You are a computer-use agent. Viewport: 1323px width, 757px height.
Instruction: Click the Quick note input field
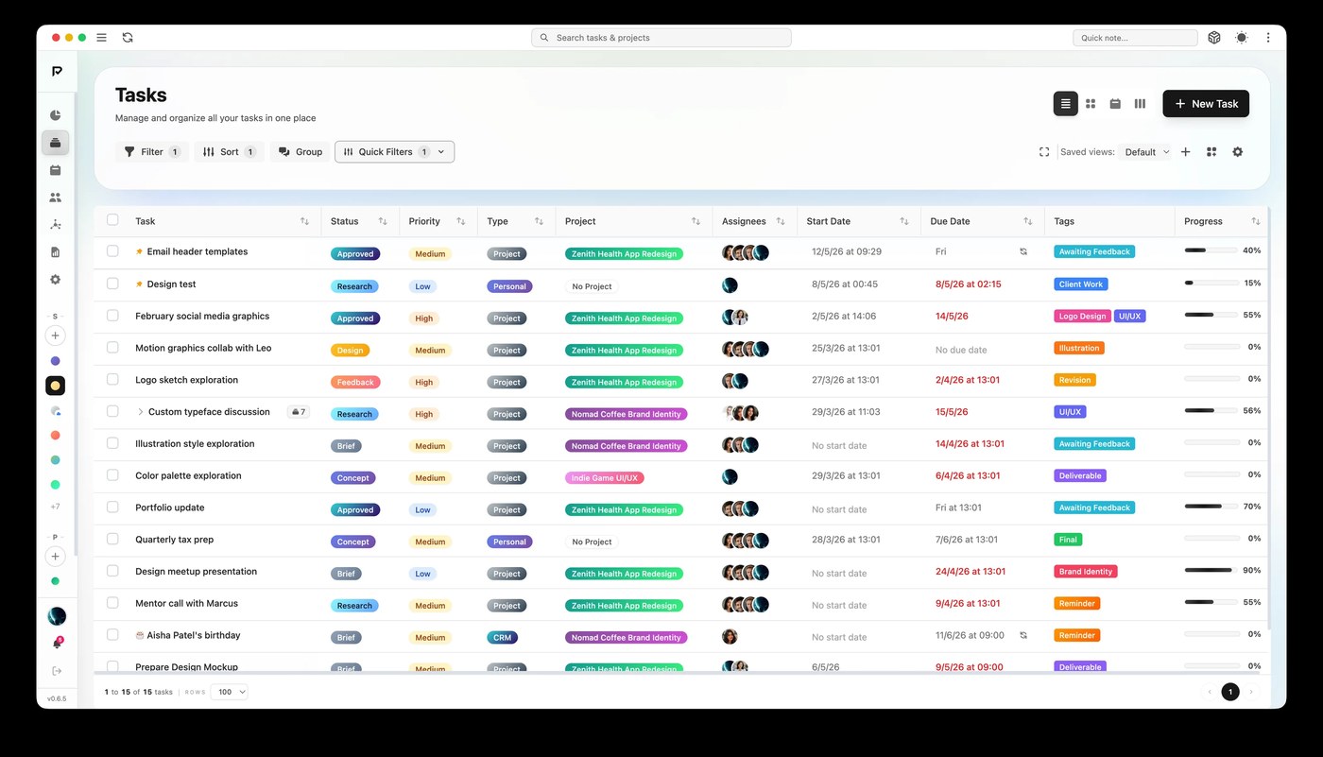1135,38
